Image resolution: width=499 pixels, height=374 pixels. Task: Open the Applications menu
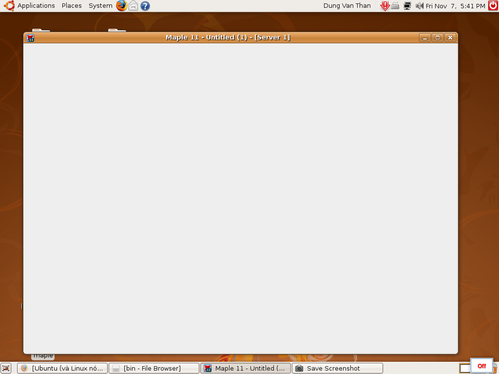36,6
